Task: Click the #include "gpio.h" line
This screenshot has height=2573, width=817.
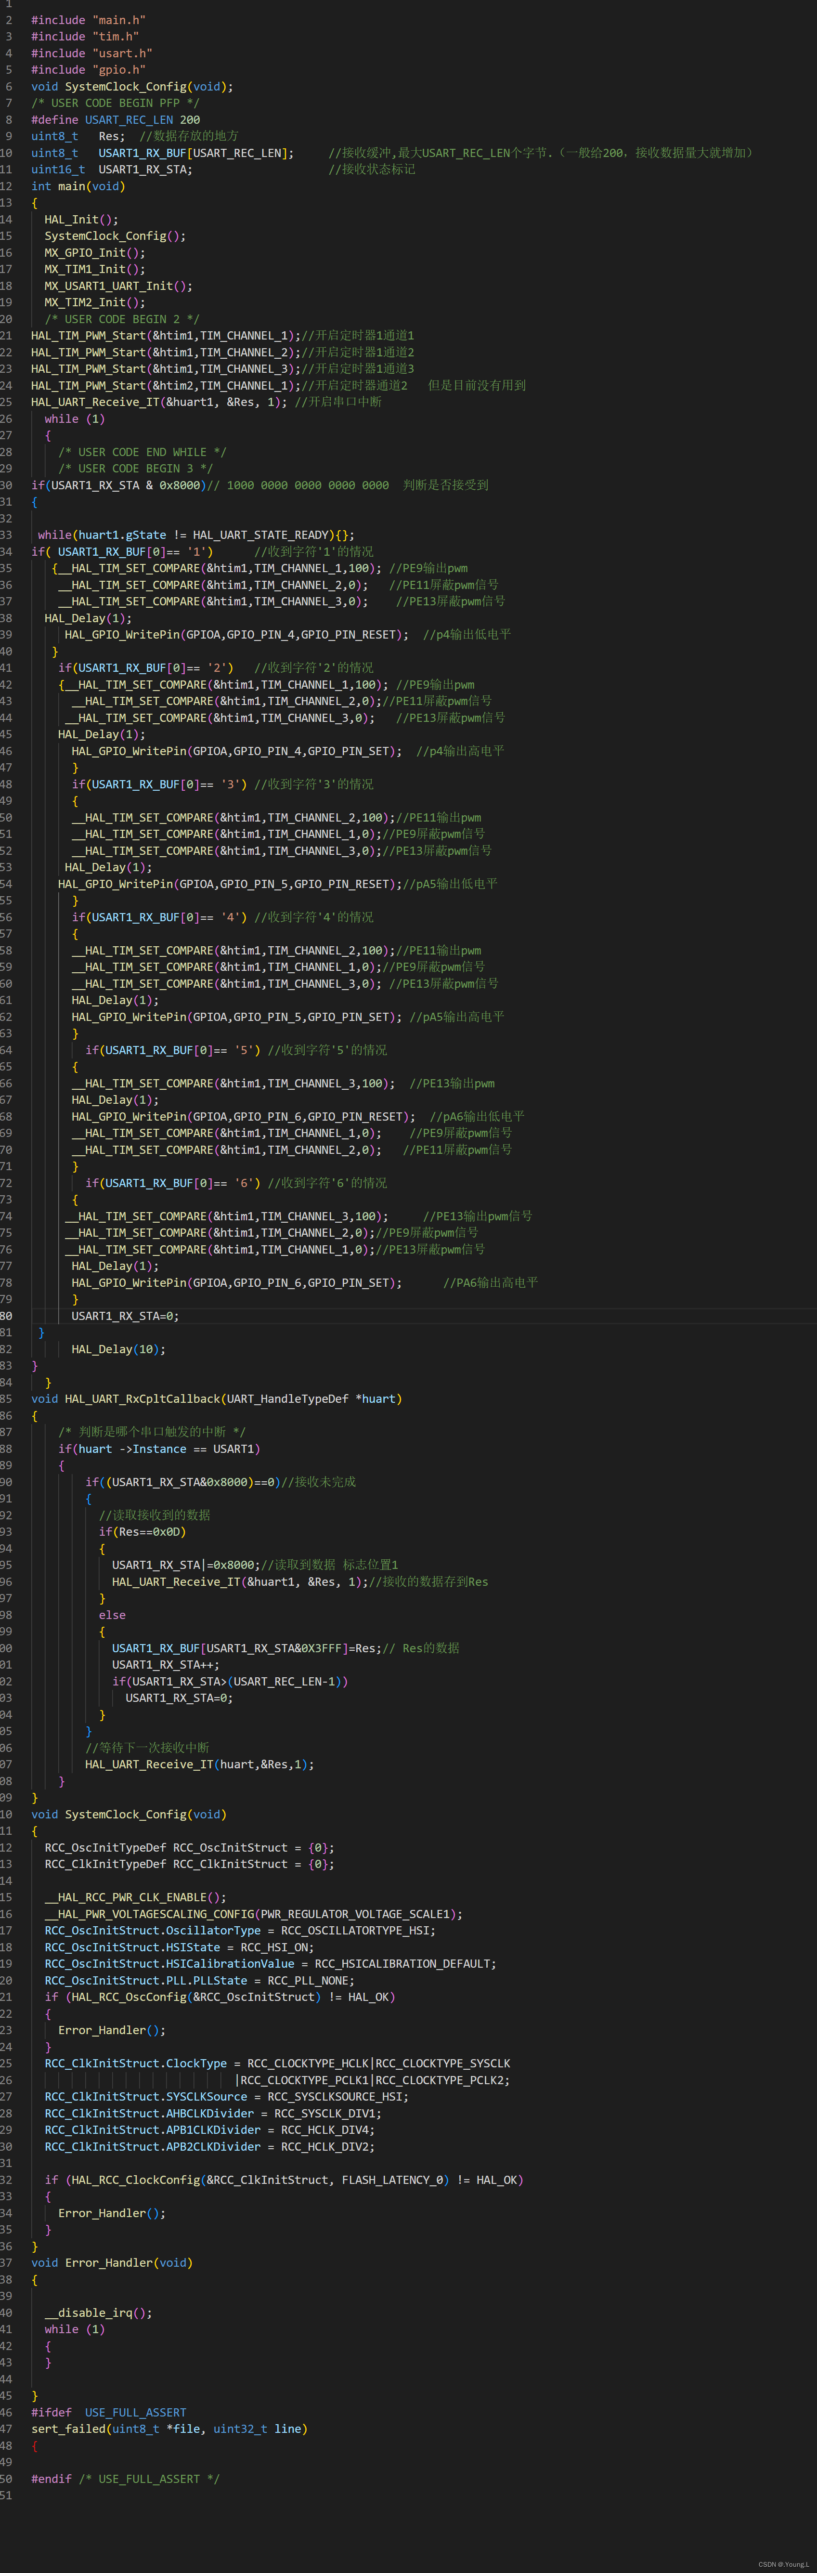Action: (x=88, y=70)
